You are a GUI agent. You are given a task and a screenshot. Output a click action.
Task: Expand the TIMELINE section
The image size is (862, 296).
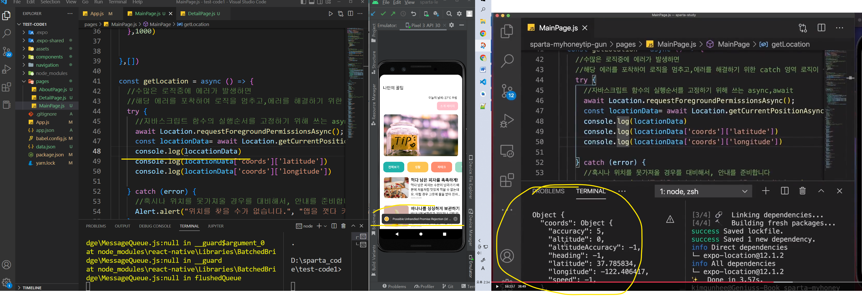(19, 288)
